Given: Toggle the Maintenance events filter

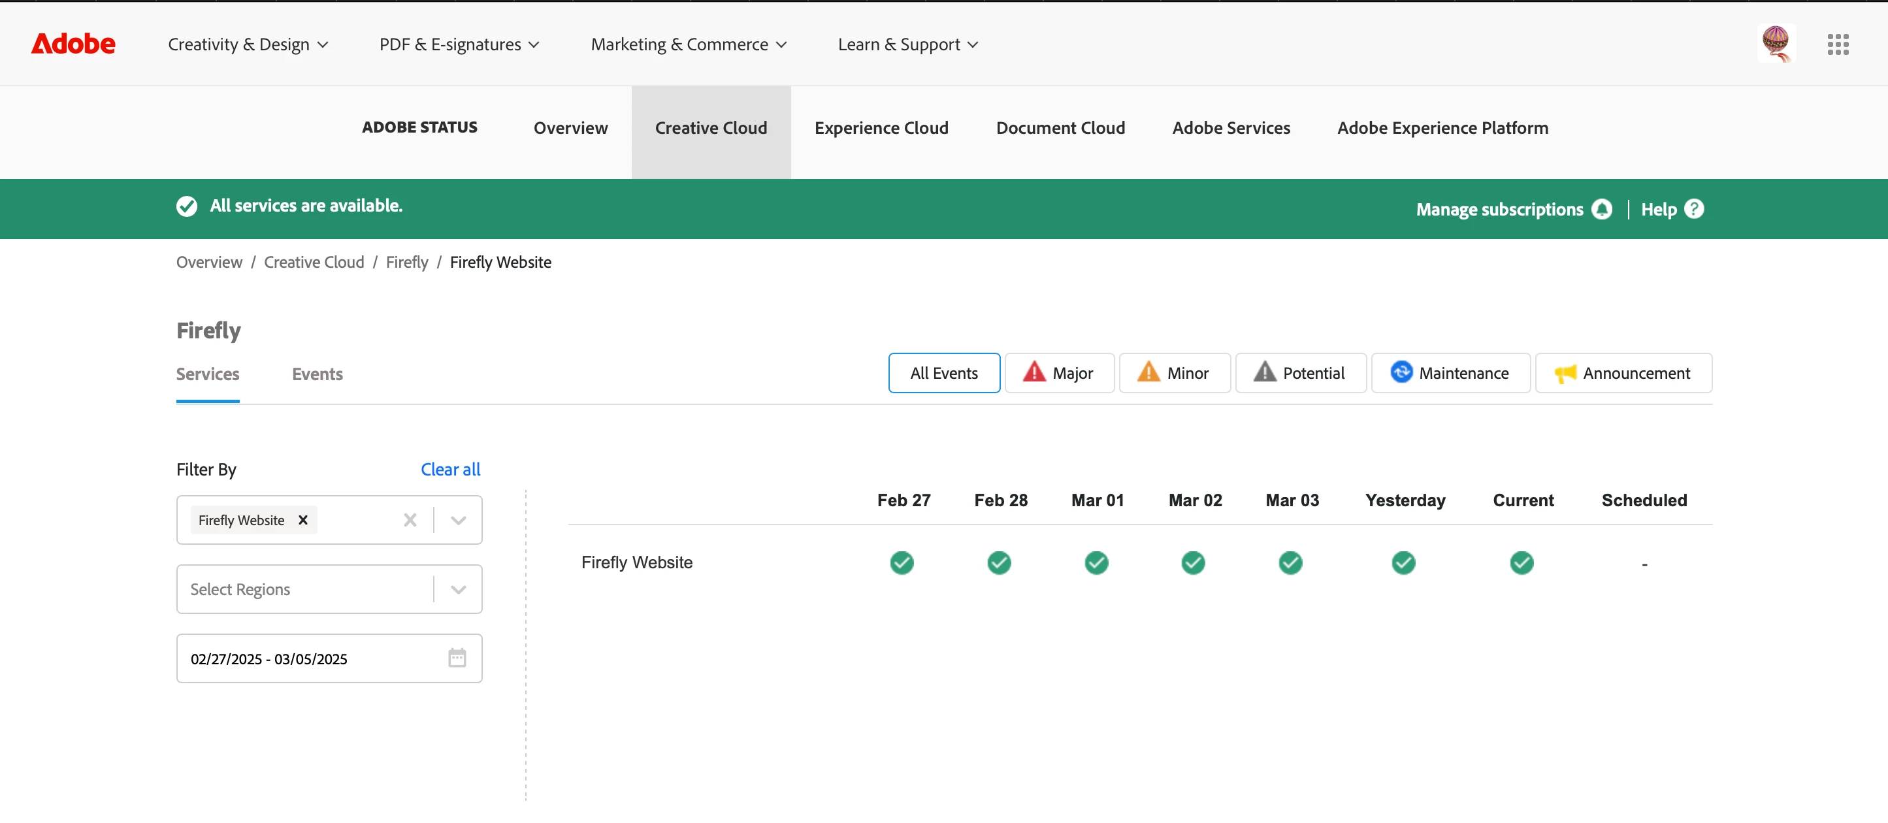Looking at the screenshot, I should [x=1450, y=373].
